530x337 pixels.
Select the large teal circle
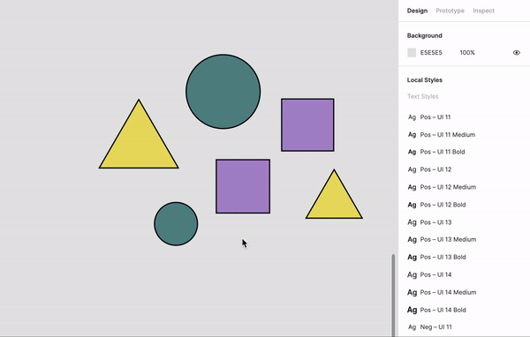click(x=223, y=92)
